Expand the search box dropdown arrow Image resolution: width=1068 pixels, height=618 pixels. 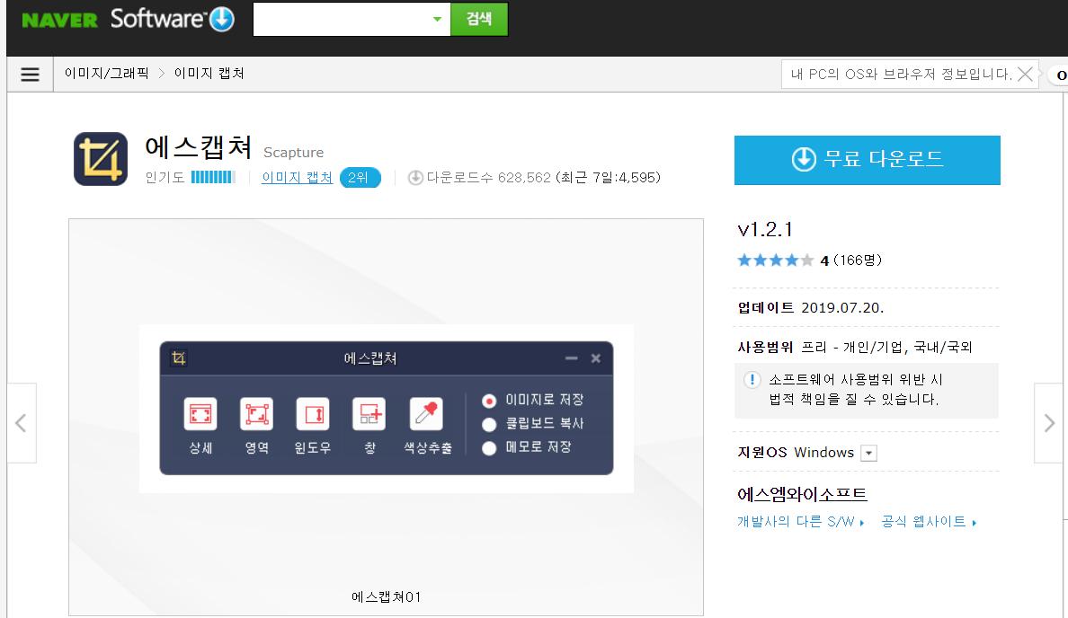[437, 19]
